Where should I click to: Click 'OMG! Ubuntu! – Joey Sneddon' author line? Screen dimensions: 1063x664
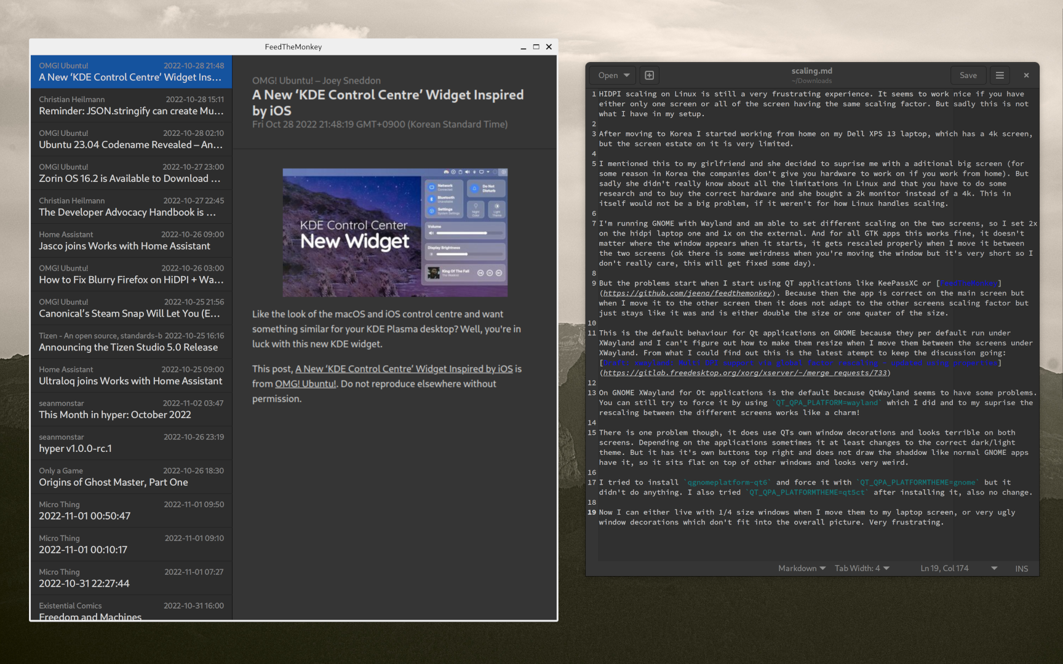point(316,81)
